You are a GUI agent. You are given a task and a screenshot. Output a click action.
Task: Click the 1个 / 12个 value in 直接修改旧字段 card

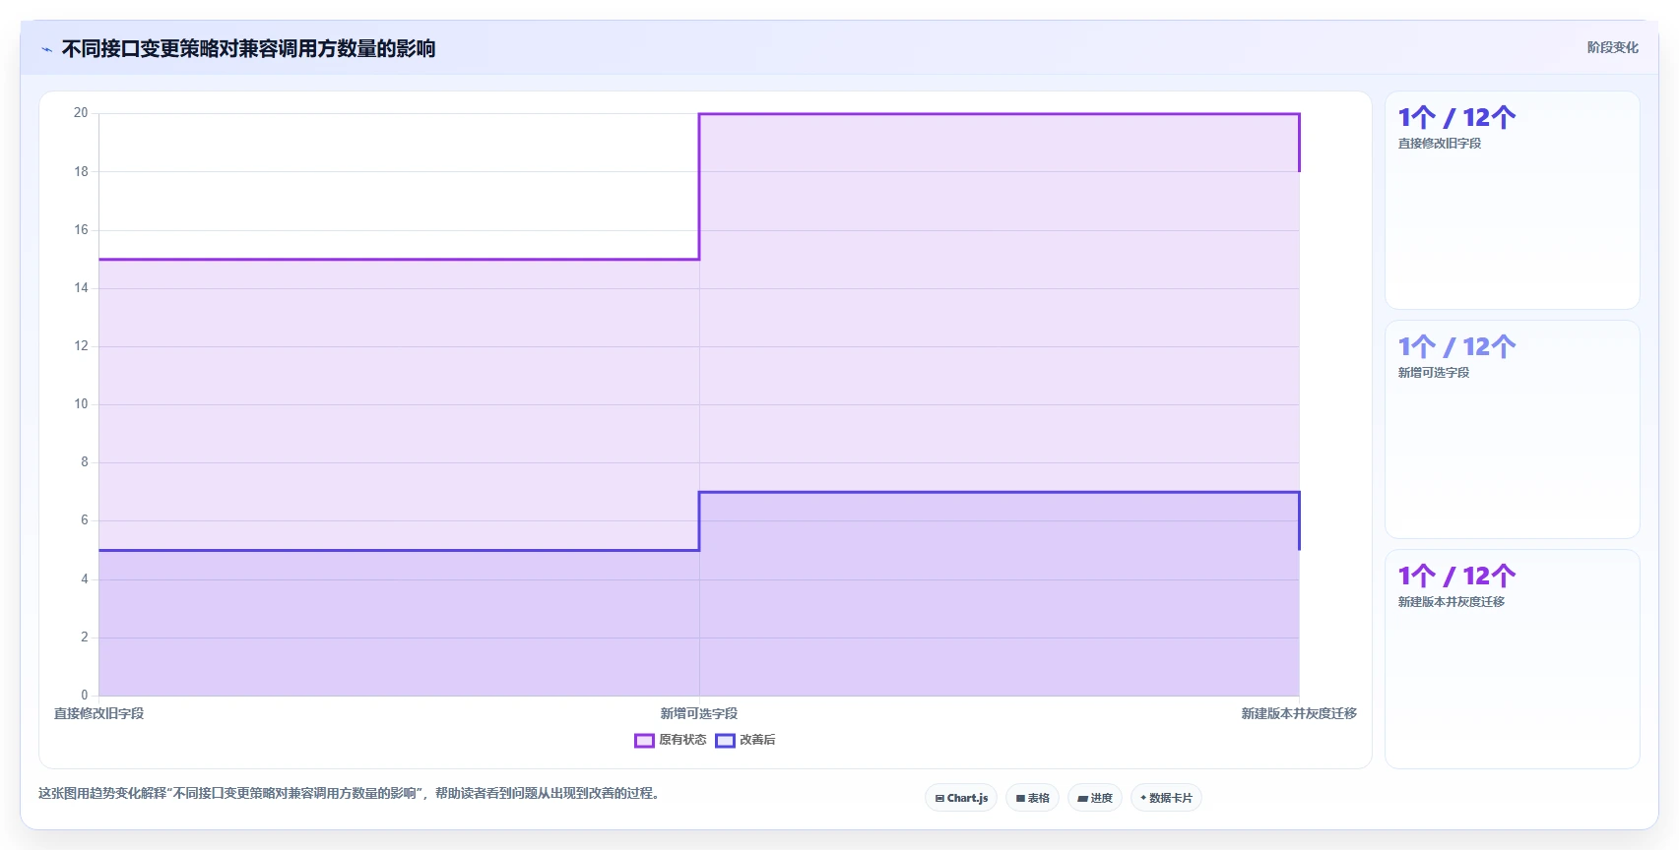[1456, 117]
